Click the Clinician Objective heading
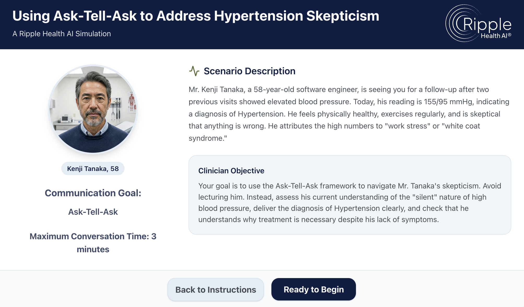 coord(231,171)
